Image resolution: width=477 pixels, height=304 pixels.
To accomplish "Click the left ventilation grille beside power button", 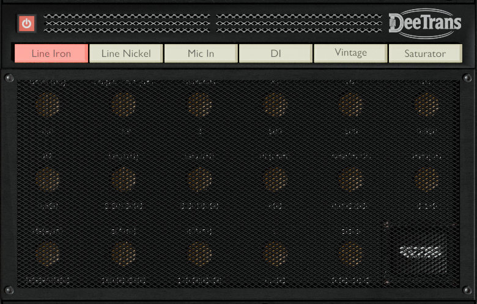I will 127,23.
